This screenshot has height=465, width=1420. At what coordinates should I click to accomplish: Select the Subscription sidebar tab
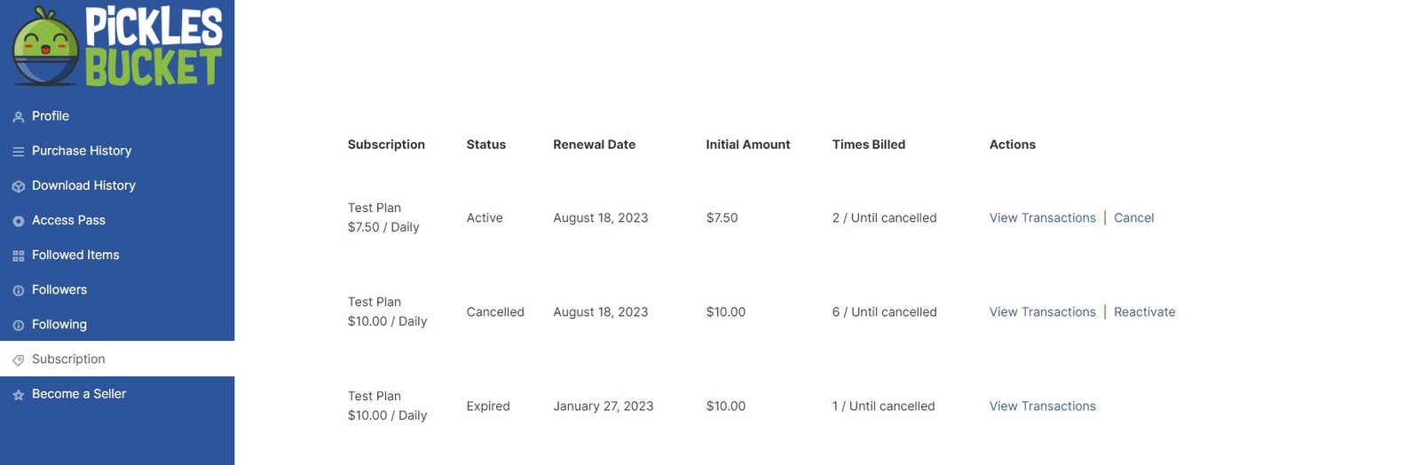click(68, 359)
